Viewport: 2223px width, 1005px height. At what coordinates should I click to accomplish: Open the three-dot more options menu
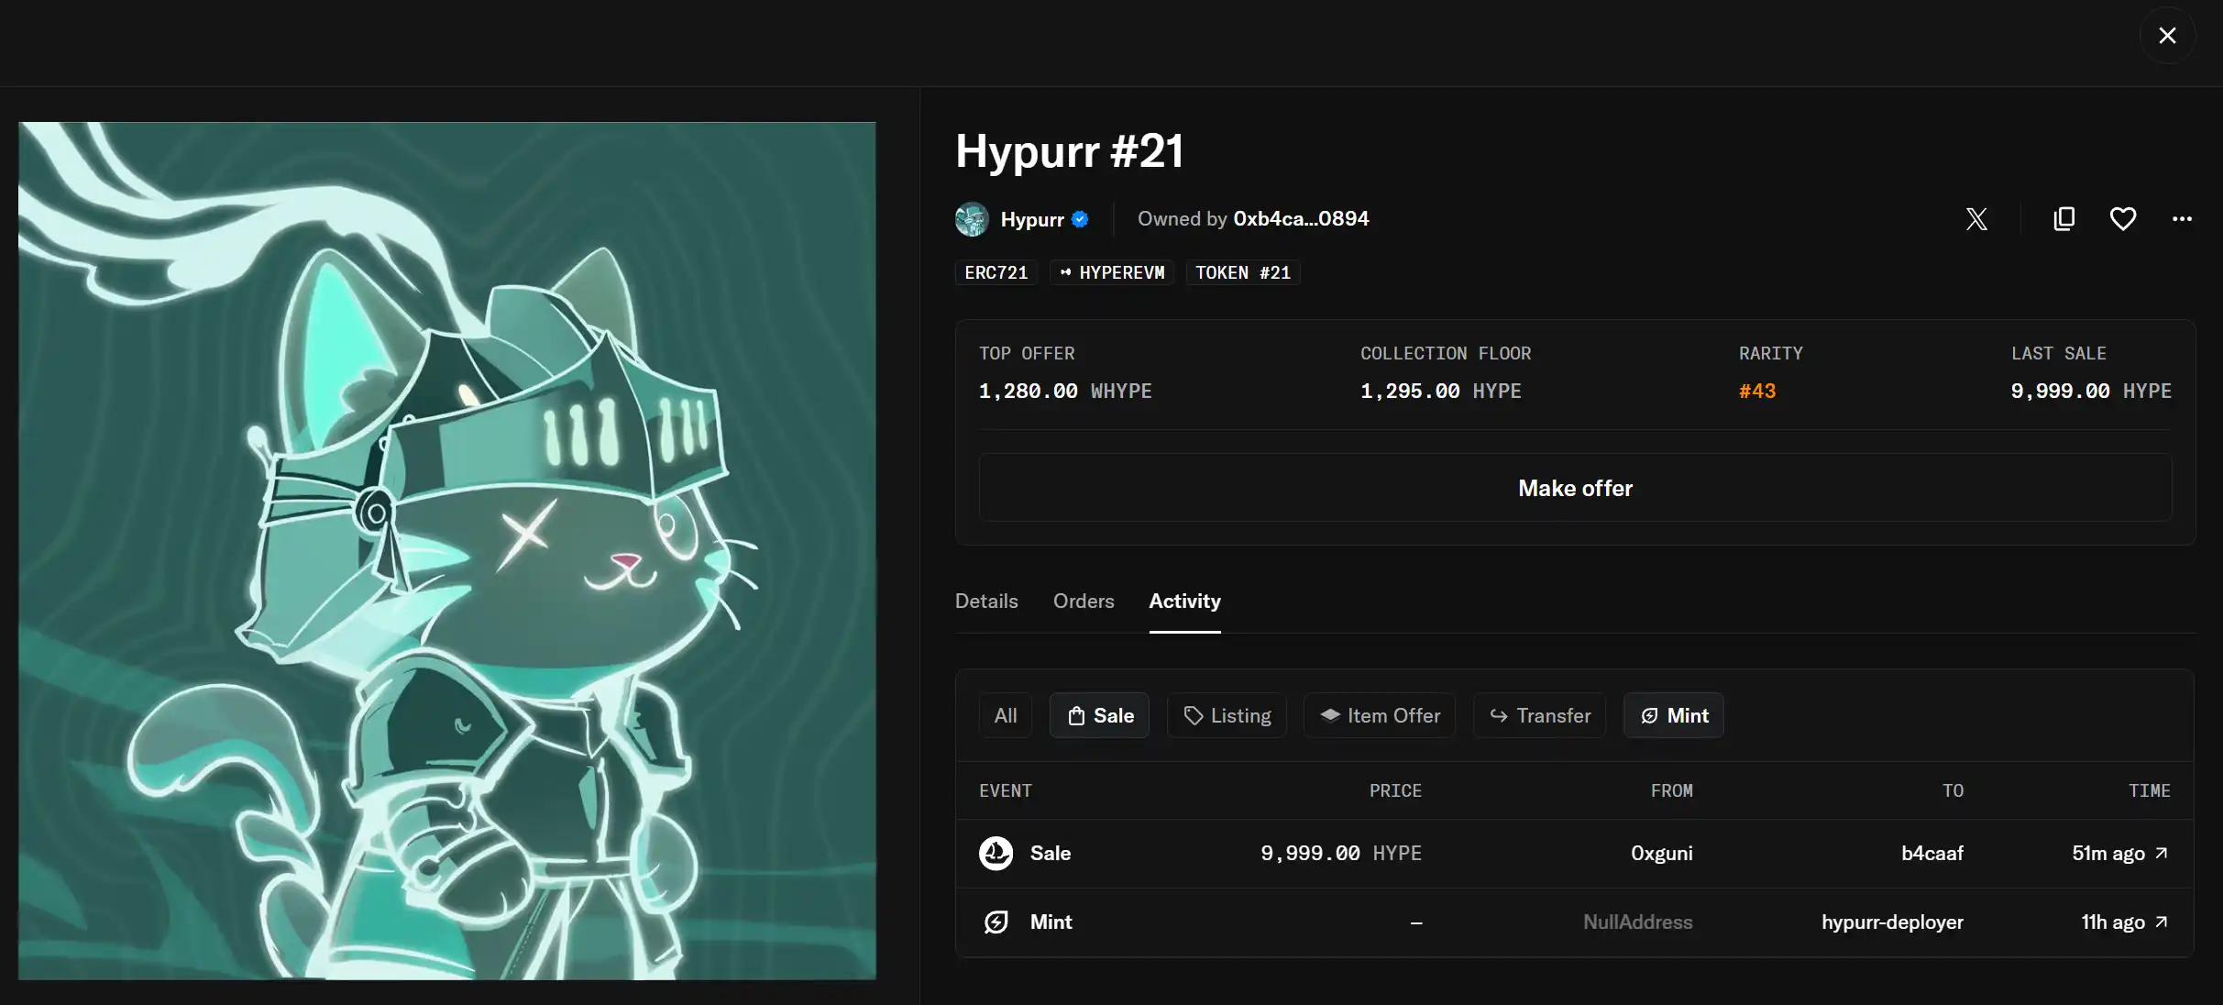point(2182,219)
